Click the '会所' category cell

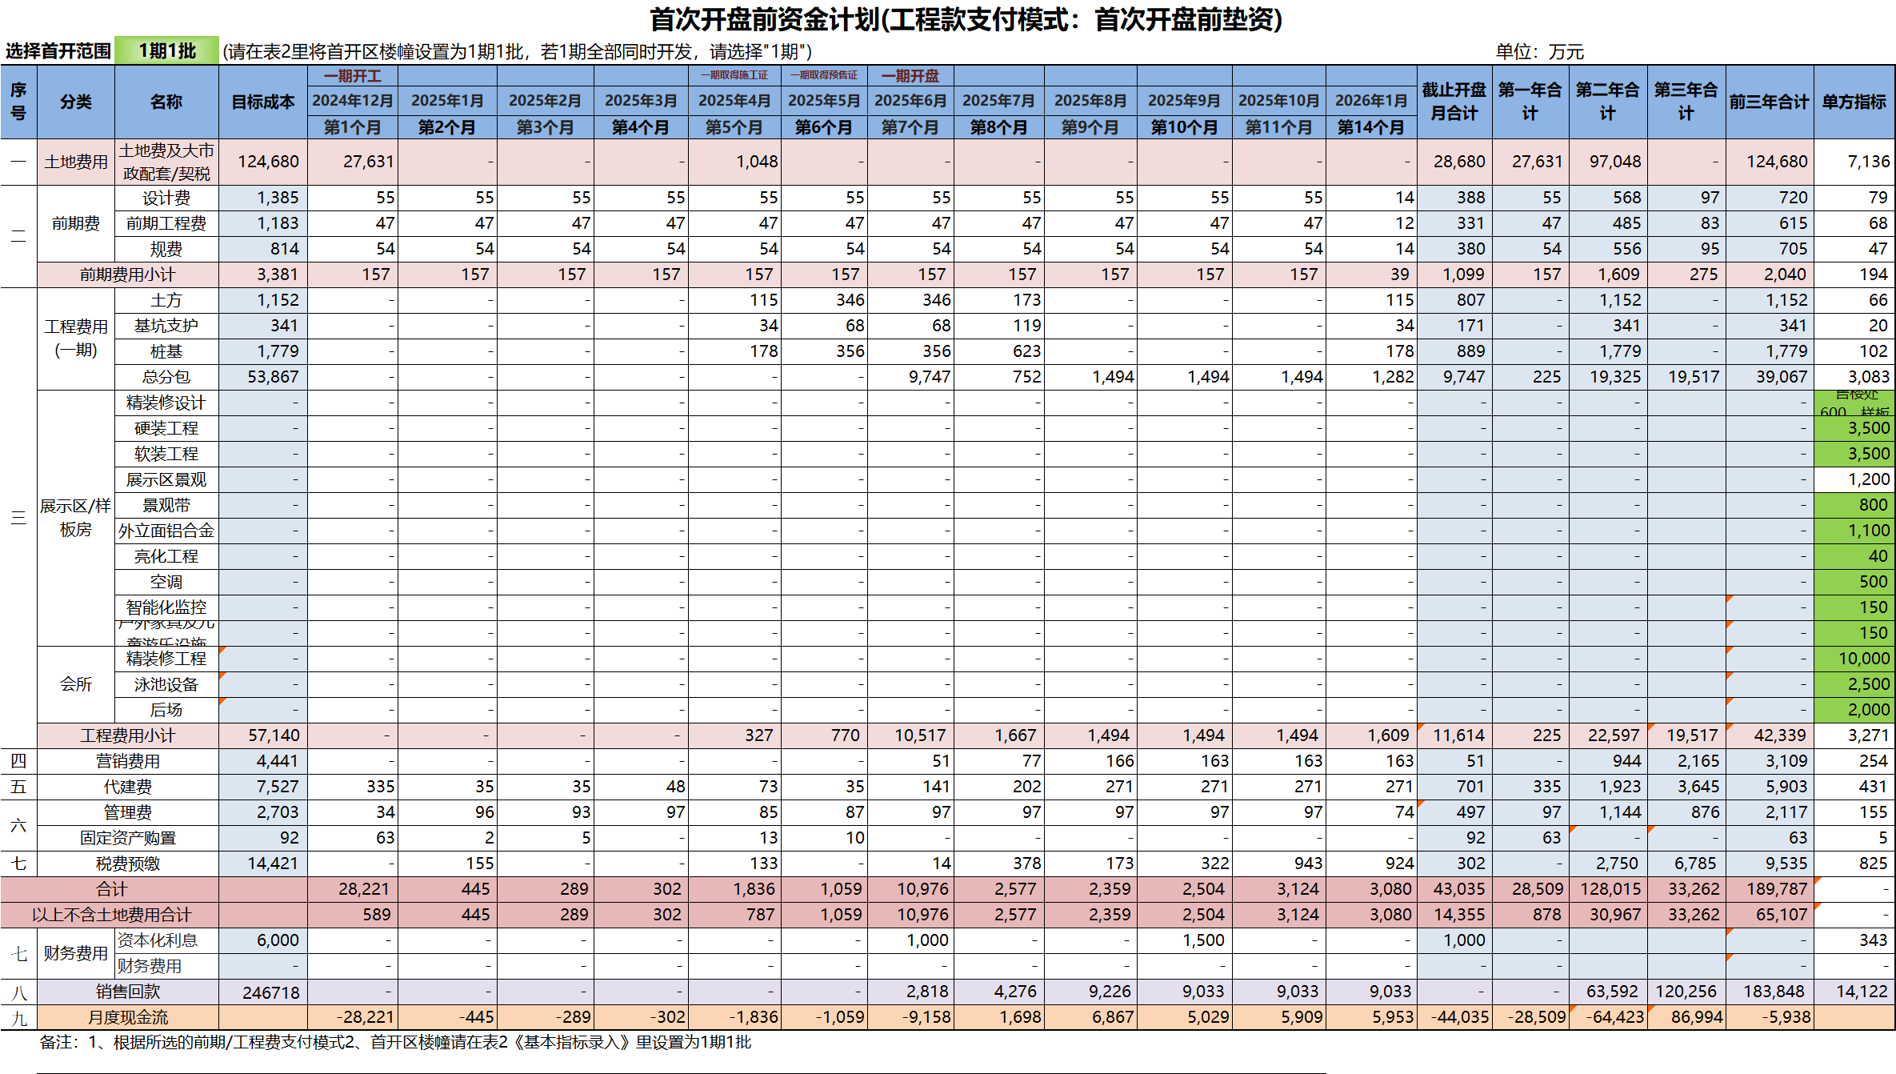coord(76,684)
